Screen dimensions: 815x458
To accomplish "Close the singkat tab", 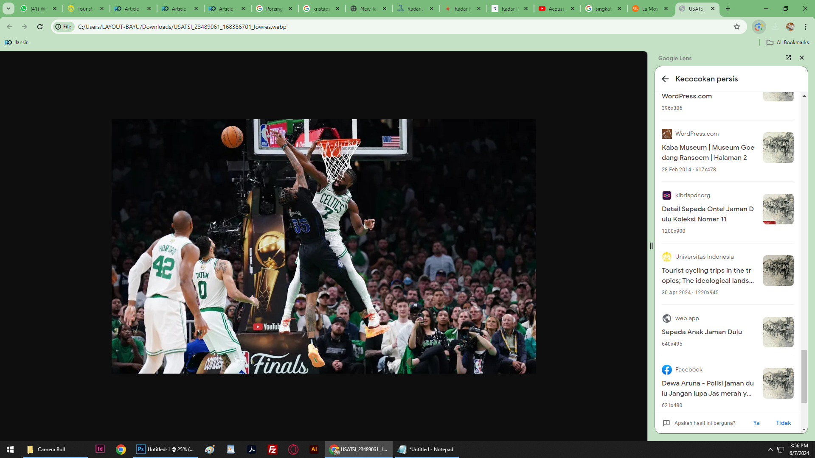I will 619,8.
